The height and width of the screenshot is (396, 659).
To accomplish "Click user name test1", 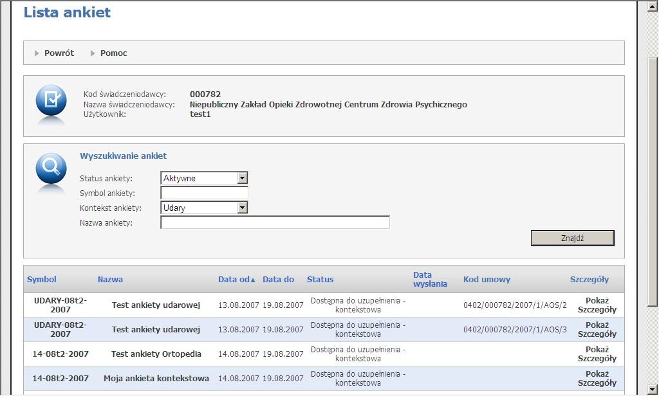I will (x=200, y=114).
